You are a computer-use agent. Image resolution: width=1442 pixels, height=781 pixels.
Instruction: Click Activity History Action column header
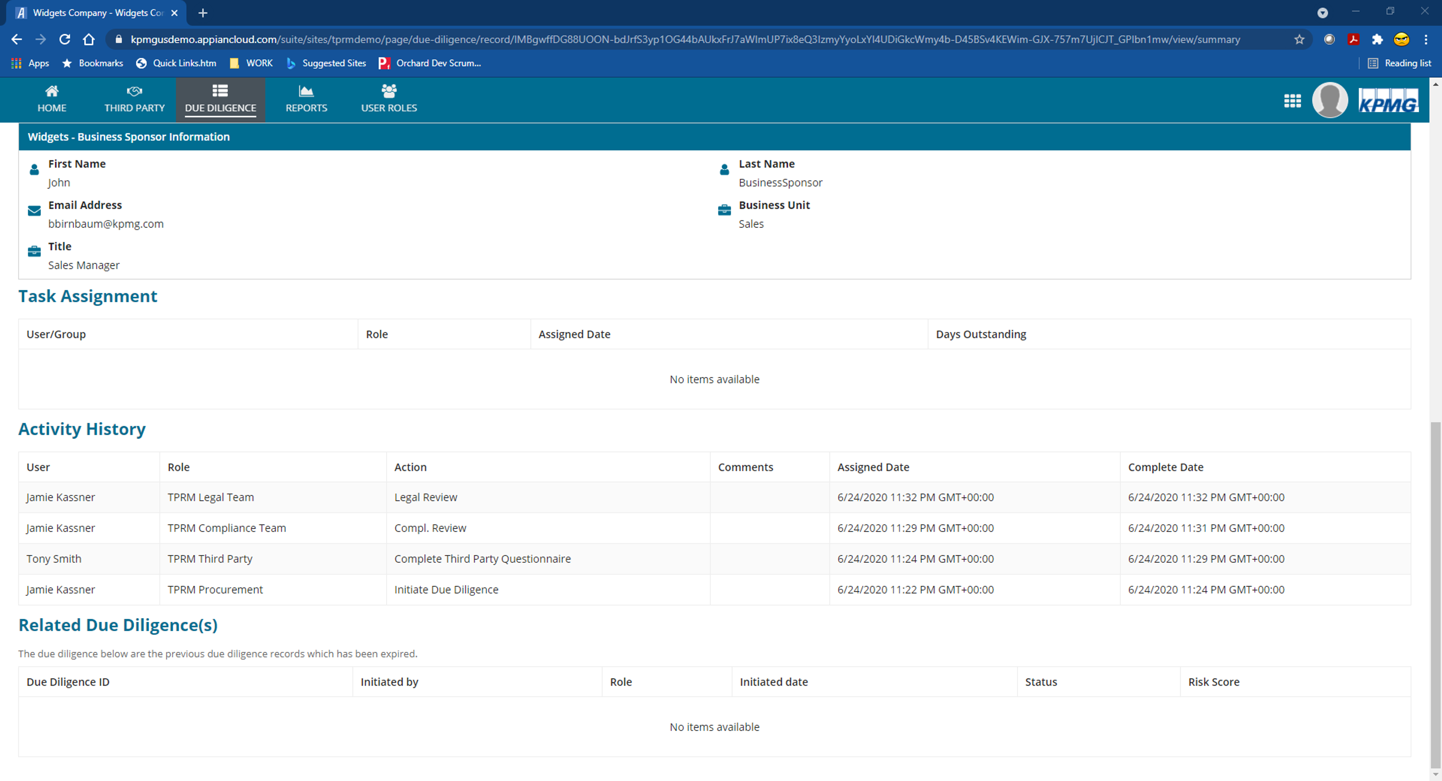click(410, 467)
